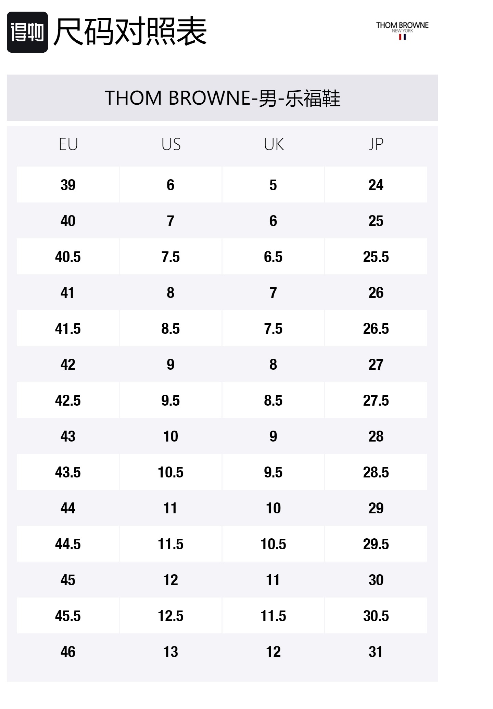Select the JP column header

376,144
